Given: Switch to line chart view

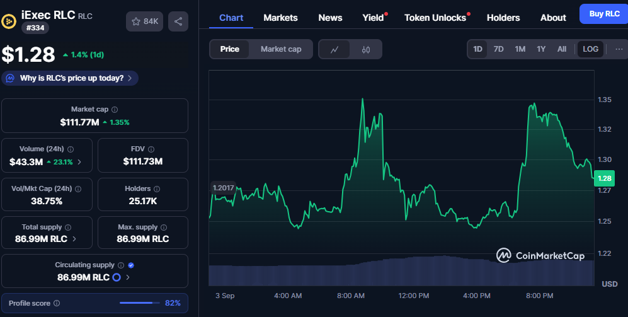Looking at the screenshot, I should [334, 49].
